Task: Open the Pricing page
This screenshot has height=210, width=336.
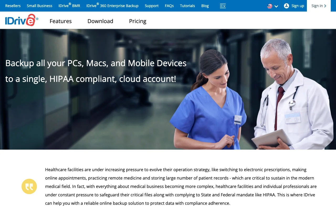Action: pos(138,21)
